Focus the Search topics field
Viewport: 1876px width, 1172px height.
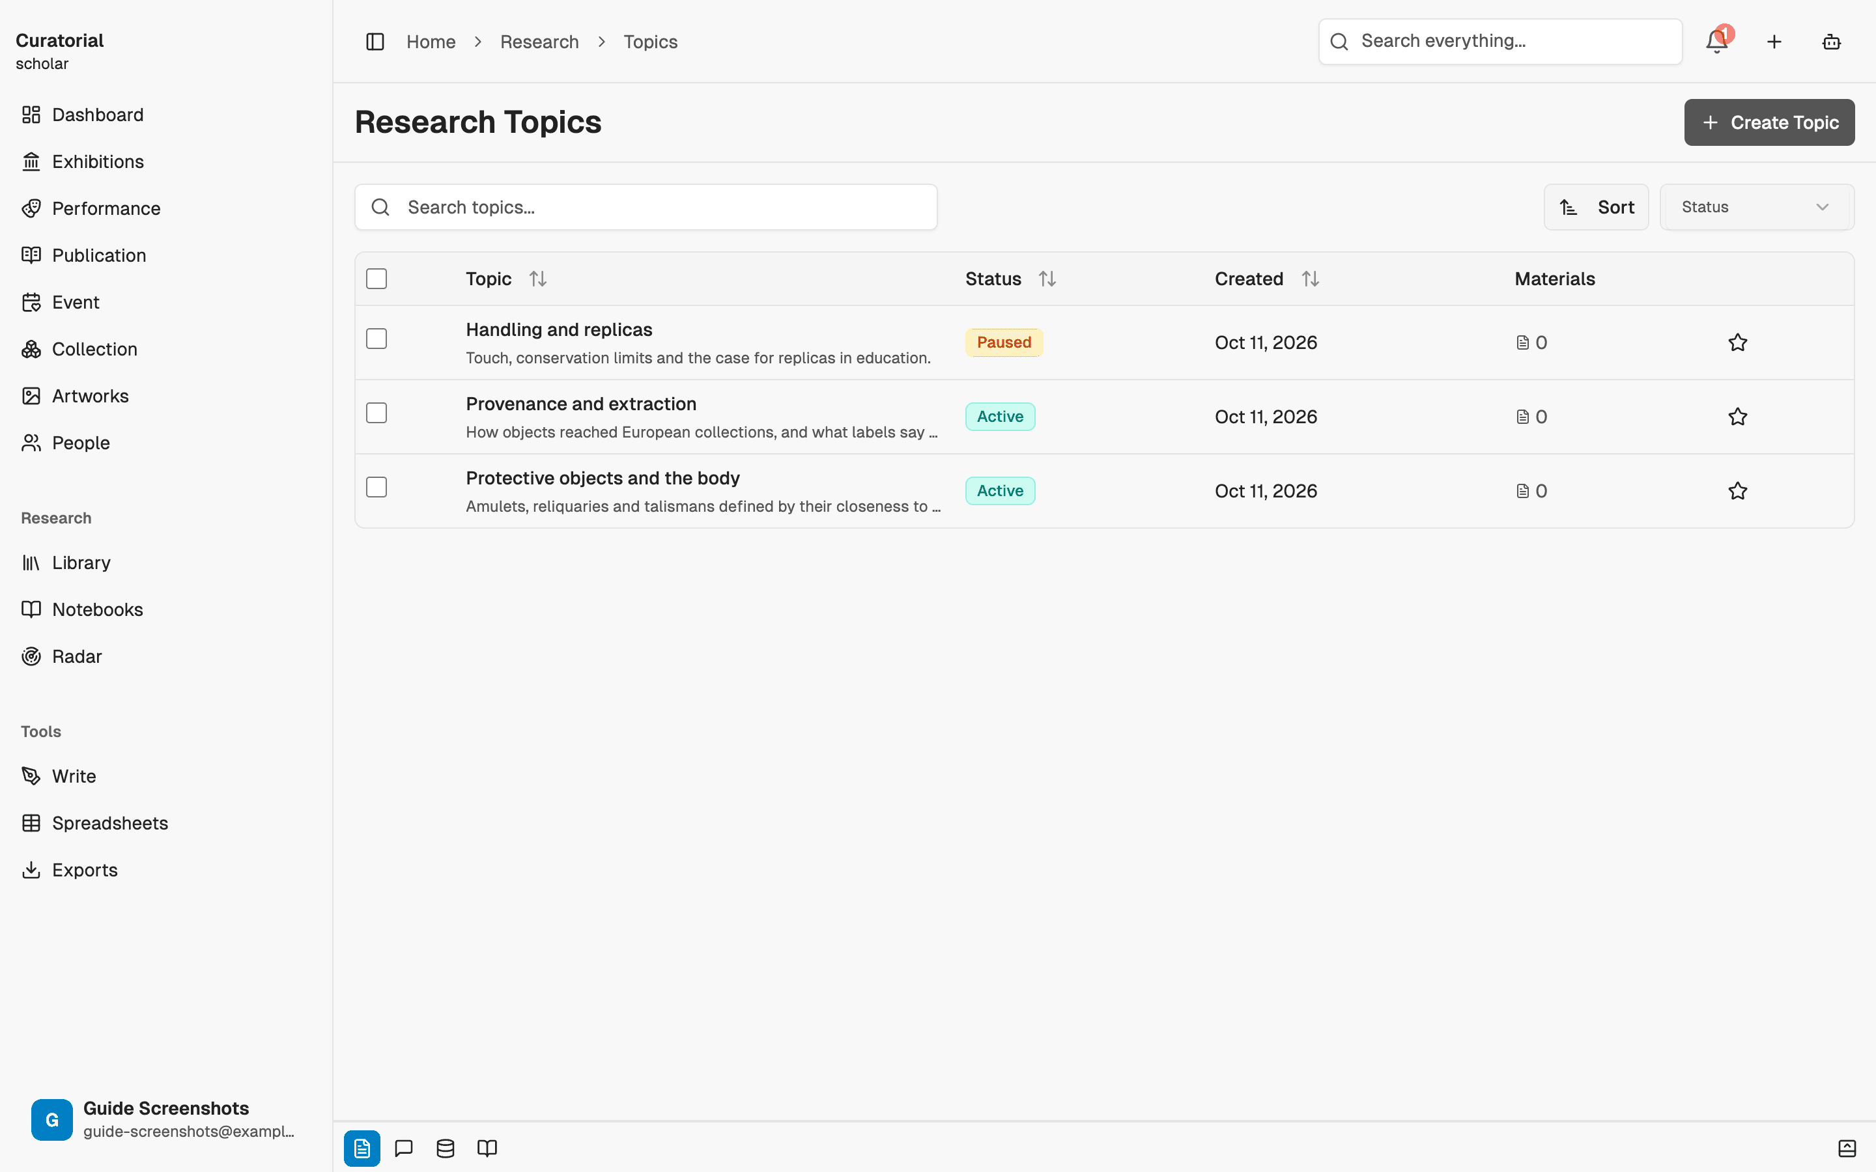646,207
